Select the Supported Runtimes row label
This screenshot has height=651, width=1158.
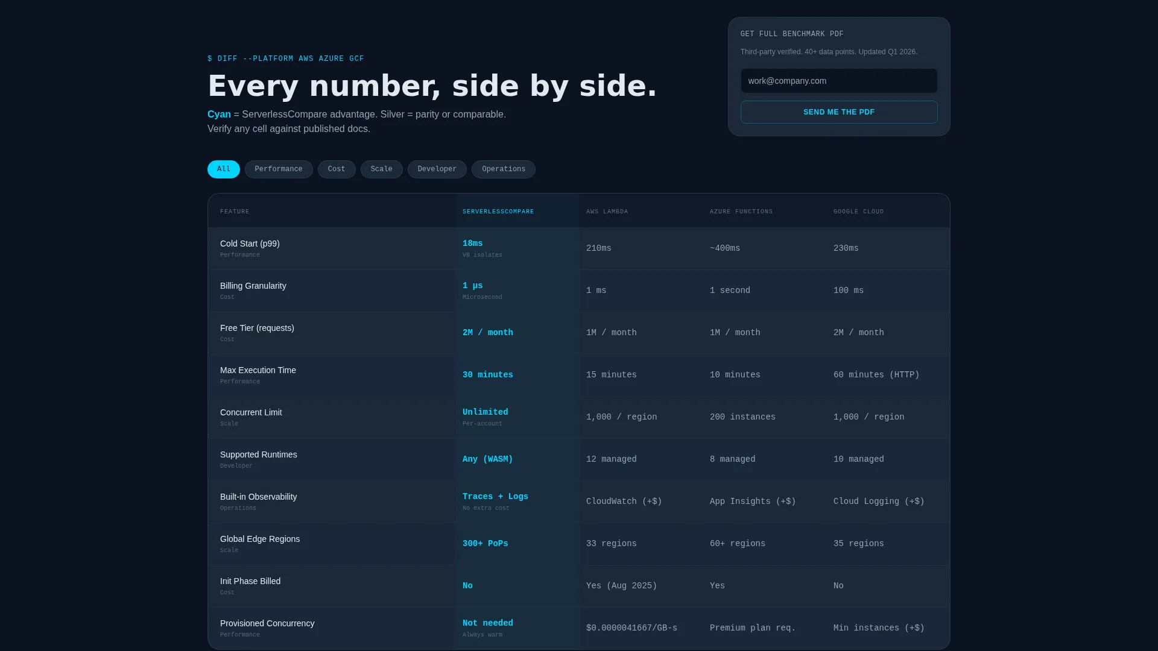pyautogui.click(x=259, y=454)
